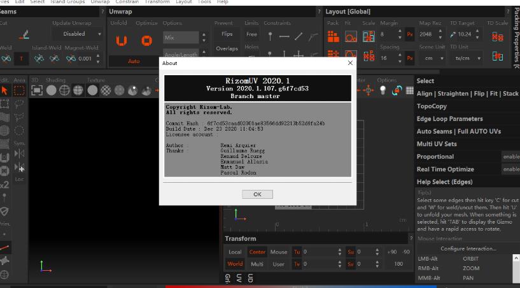
Task: Click the pin constraint icon
Action: pos(270,36)
